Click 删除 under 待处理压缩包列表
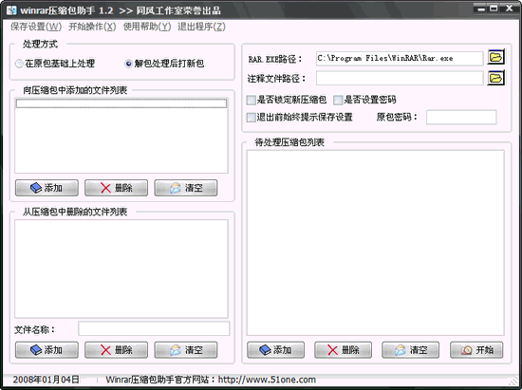The height and width of the screenshot is (390, 522). tap(344, 350)
